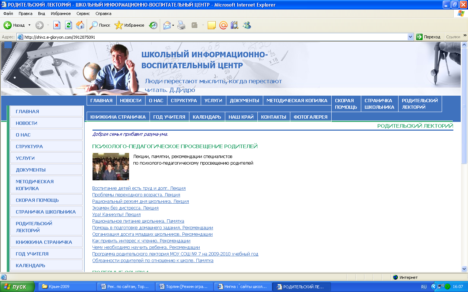Open link Экзамен без дистресса. Лекция
This screenshot has width=468, height=292.
coord(125,208)
